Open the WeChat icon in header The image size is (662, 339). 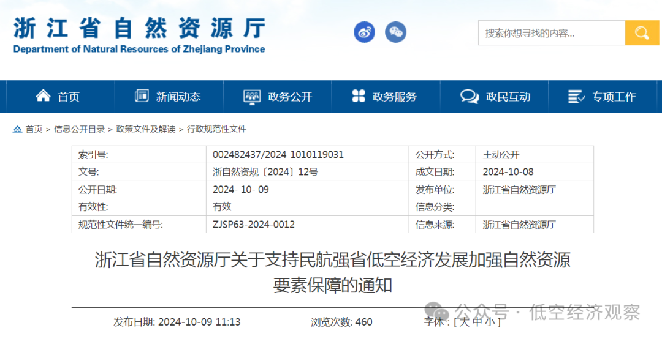(x=395, y=32)
